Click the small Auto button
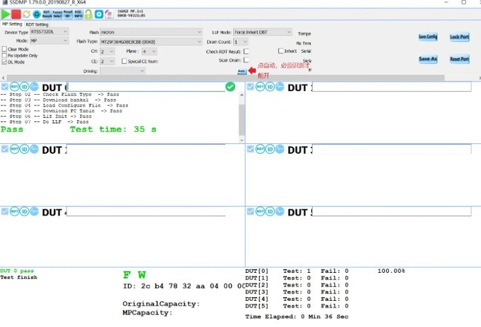This screenshot has width=481, height=327. 241,72
